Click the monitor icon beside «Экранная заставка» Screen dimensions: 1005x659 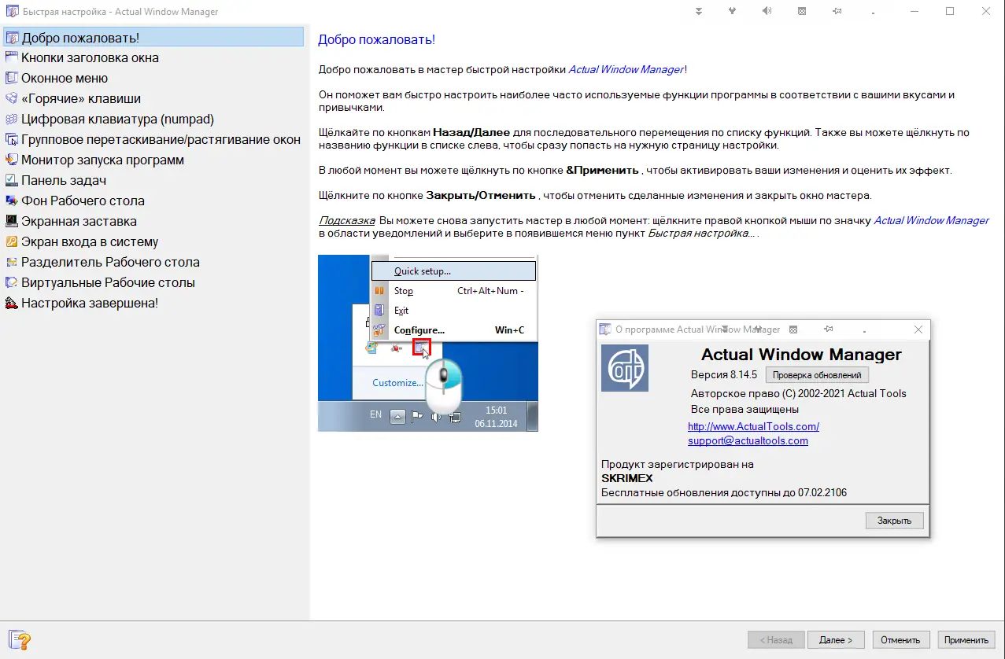[11, 221]
